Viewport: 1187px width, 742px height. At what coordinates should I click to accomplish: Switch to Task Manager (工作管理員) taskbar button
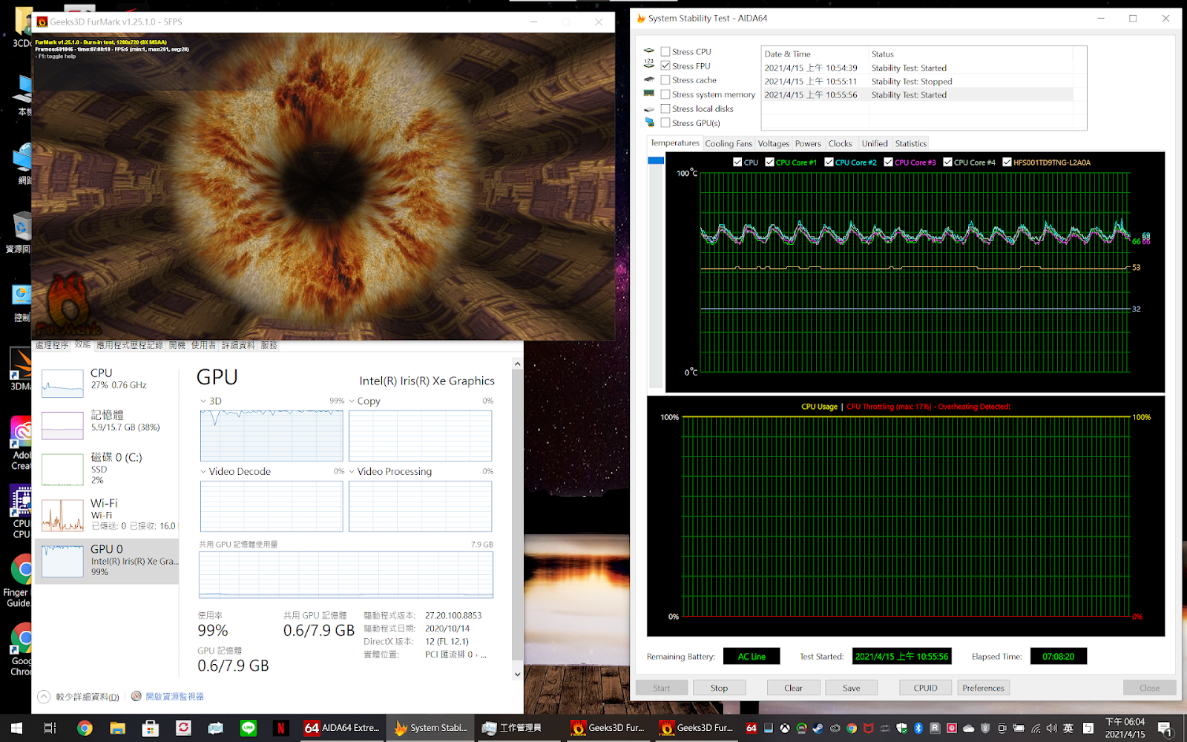point(520,728)
